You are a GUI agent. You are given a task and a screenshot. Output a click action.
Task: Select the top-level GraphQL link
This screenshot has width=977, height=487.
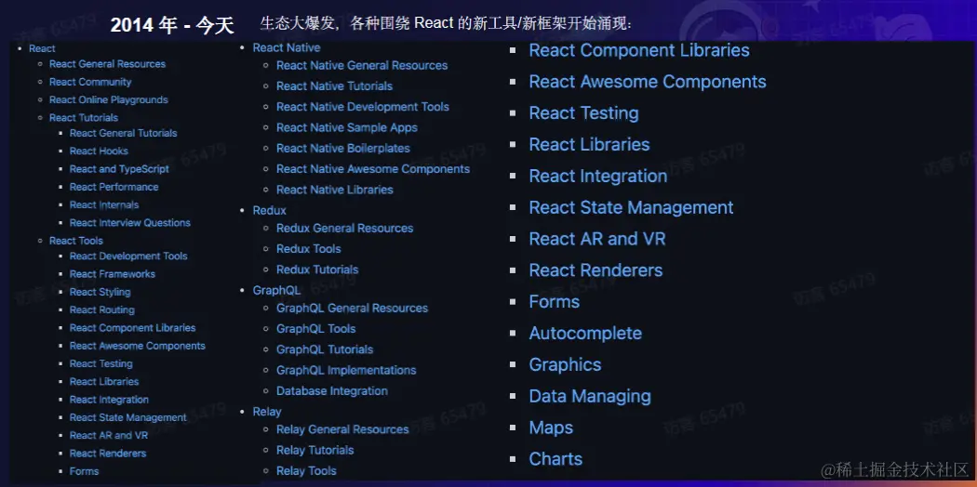pyautogui.click(x=276, y=291)
